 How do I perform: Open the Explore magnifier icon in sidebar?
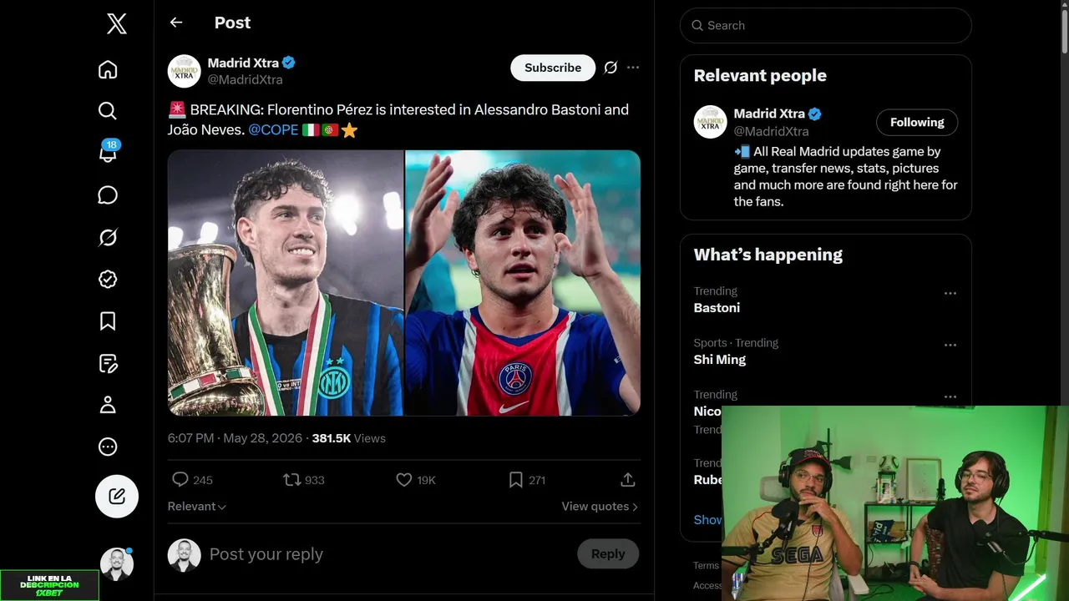coord(108,111)
